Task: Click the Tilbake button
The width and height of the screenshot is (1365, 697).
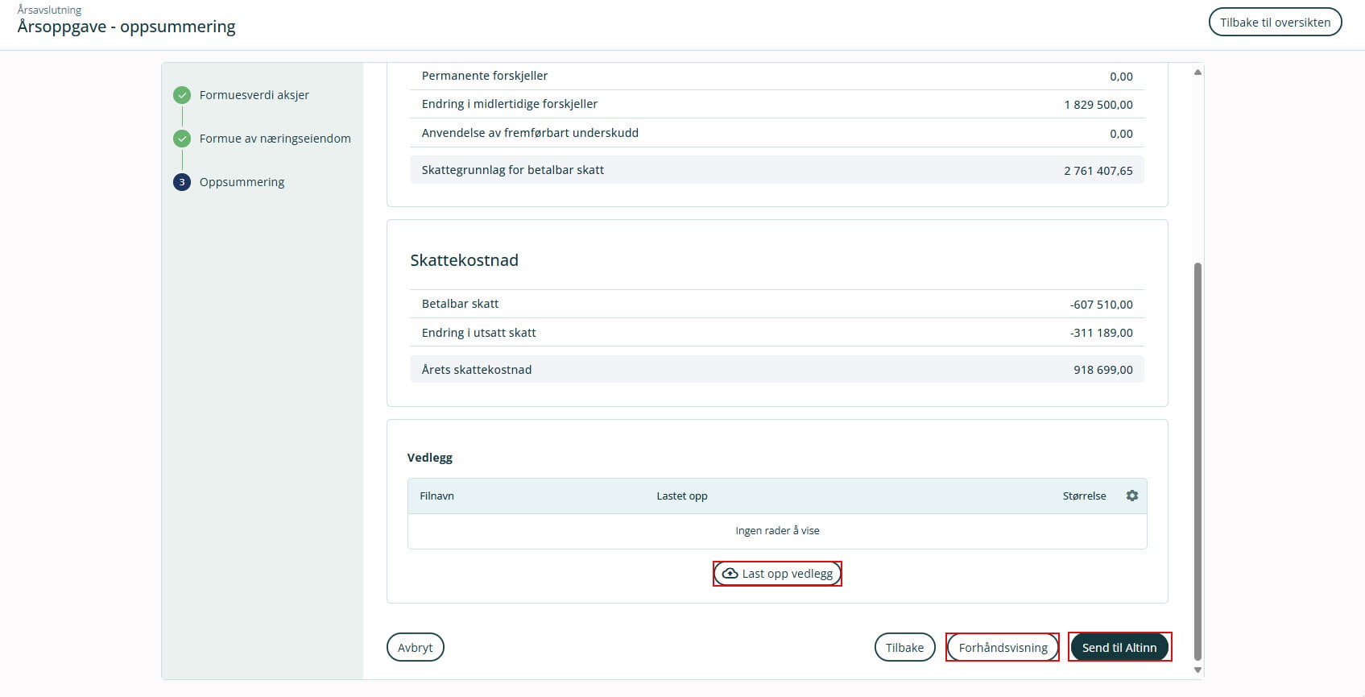Action: (904, 647)
